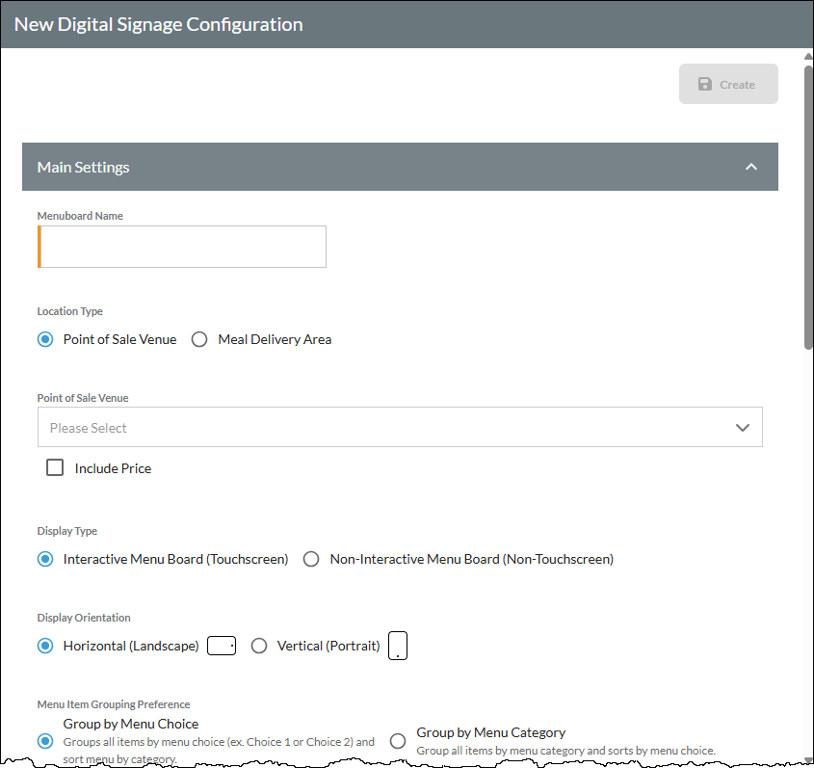Select Group by Menu Choice option

coord(45,741)
